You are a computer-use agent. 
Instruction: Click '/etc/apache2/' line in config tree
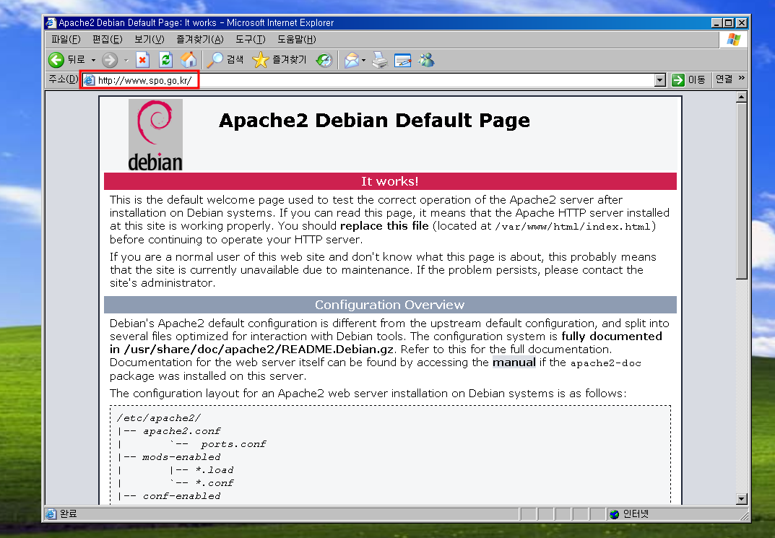(159, 418)
